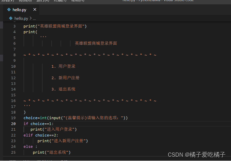Click the closing triple quotes on line 17
231x161 pixels.
click(x=27, y=106)
